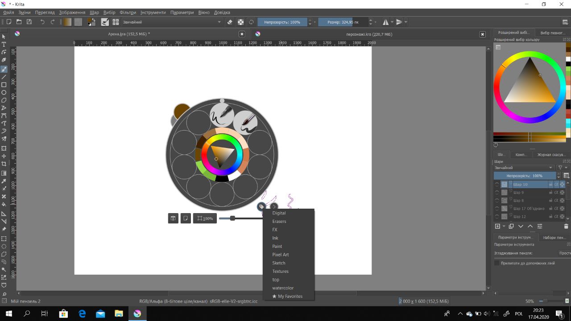Move layer down with the down arrow

click(x=521, y=226)
